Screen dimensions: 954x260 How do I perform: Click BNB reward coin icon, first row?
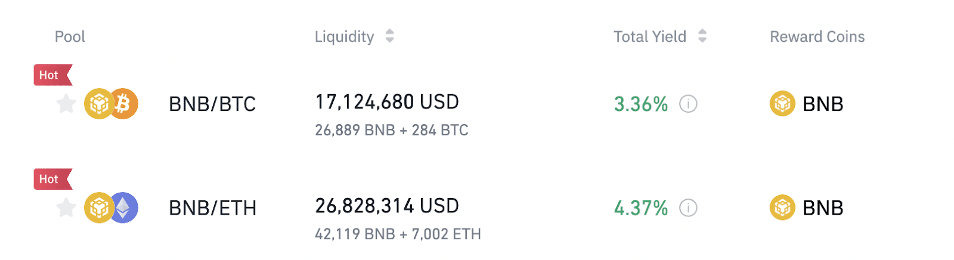(782, 104)
